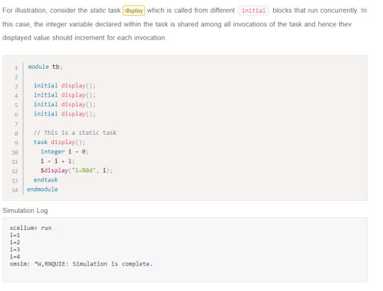Click the $display("i=%0d", i); statement

77,170
